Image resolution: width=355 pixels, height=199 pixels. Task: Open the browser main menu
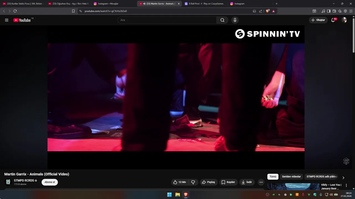(x=351, y=11)
